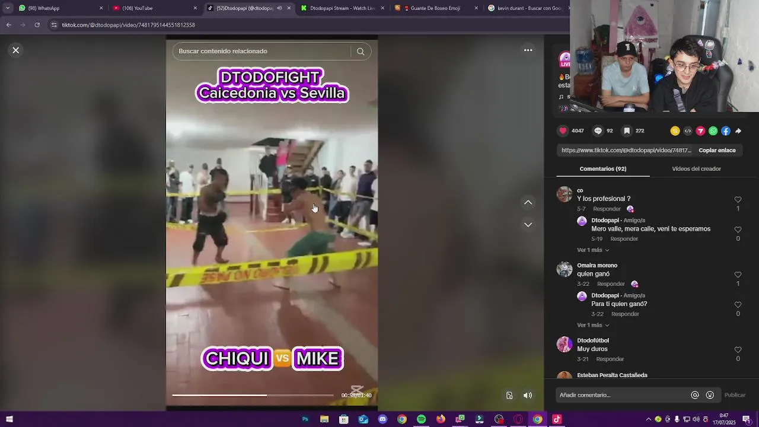Click the captions icon beside the volume
This screenshot has width=759, height=427.
(509, 396)
